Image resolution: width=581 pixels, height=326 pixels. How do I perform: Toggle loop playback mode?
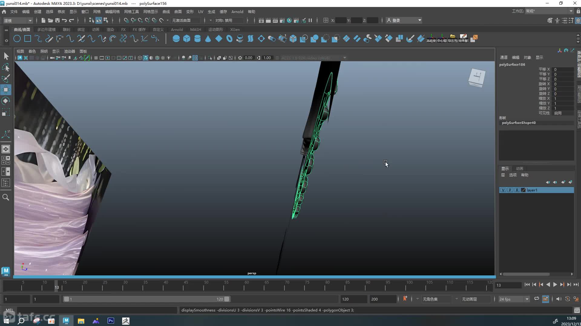tap(537, 299)
